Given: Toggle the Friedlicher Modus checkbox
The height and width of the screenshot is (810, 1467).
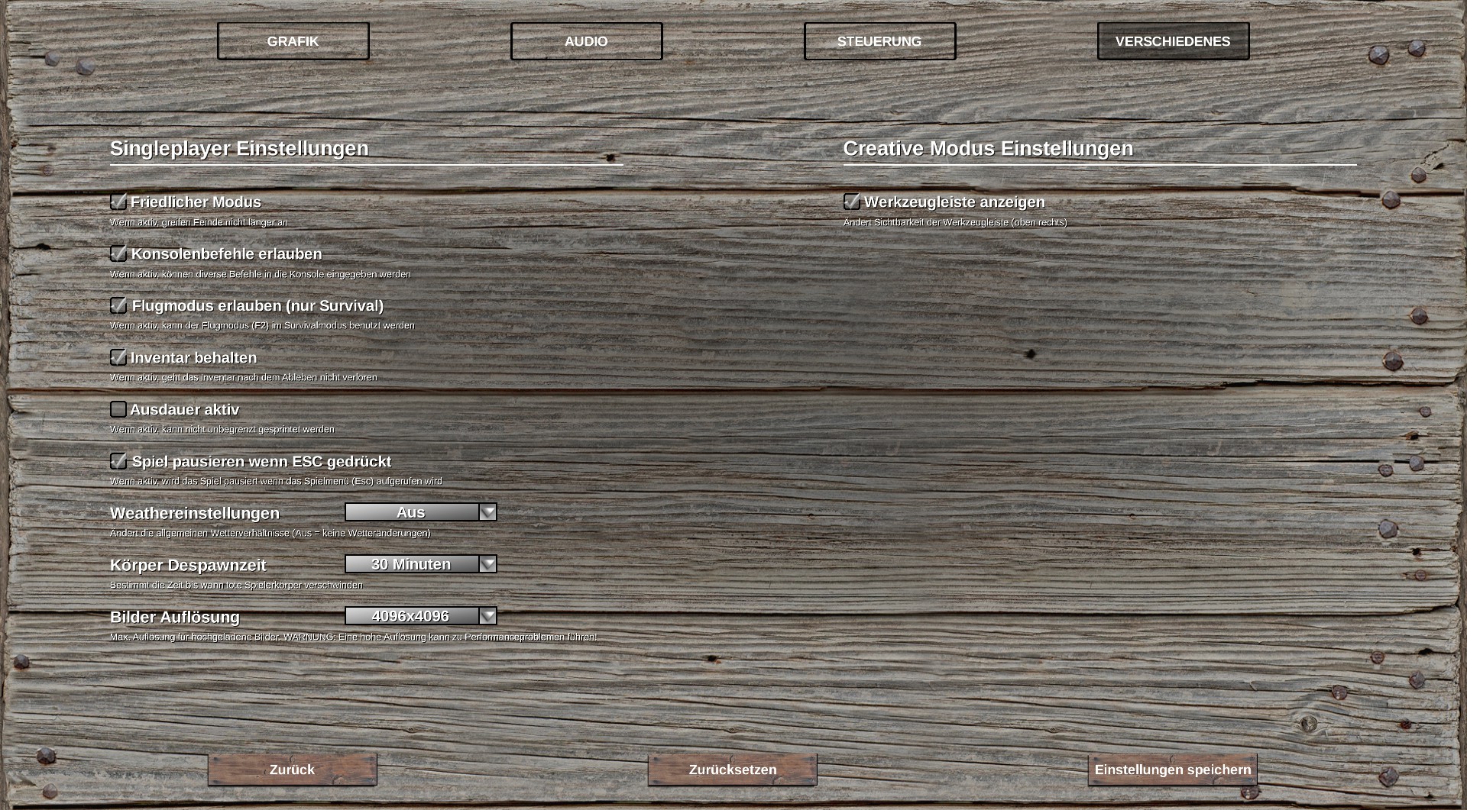Looking at the screenshot, I should (118, 202).
